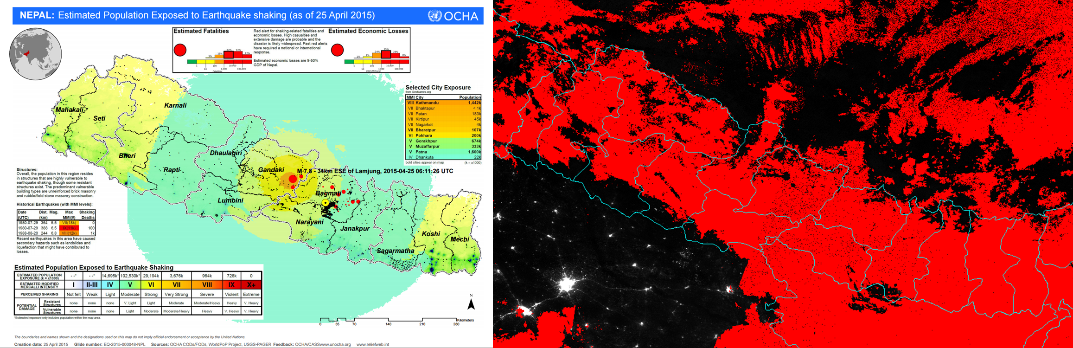The image size is (1073, 348).
Task: Click the yellow Kathmandu circle marker on the map
Action: [x=326, y=203]
